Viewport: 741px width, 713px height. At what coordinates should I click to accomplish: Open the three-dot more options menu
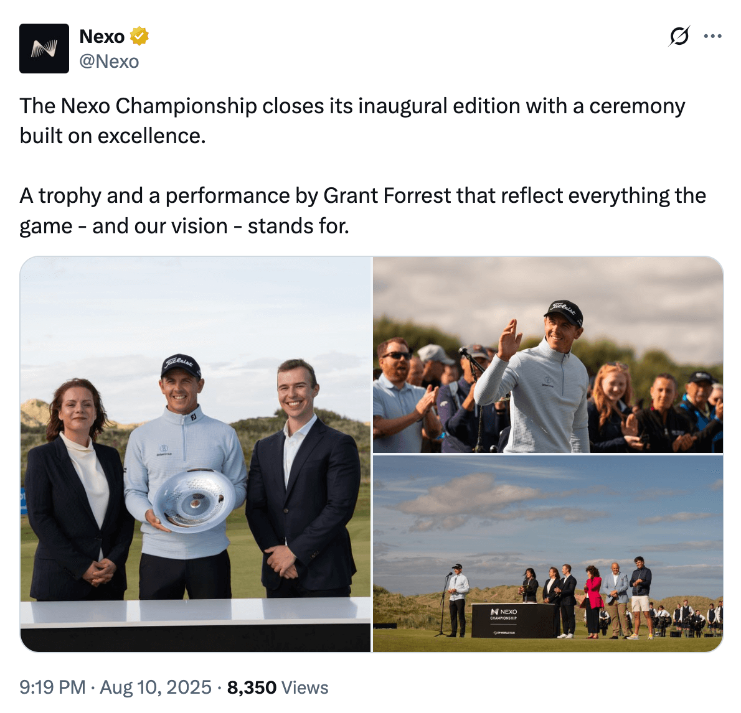712,36
